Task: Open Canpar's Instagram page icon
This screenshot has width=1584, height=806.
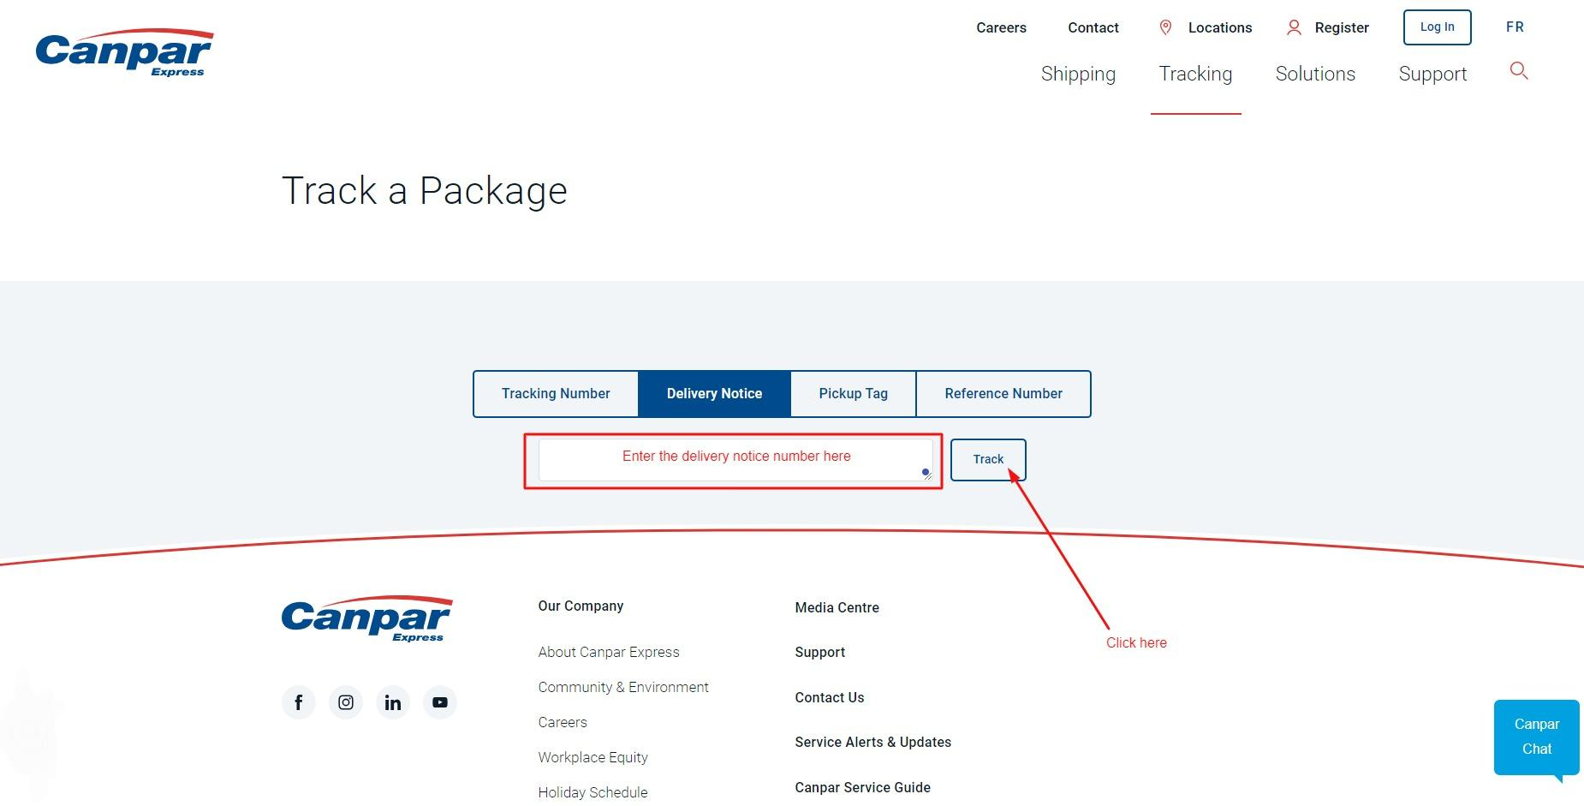Action: point(346,702)
